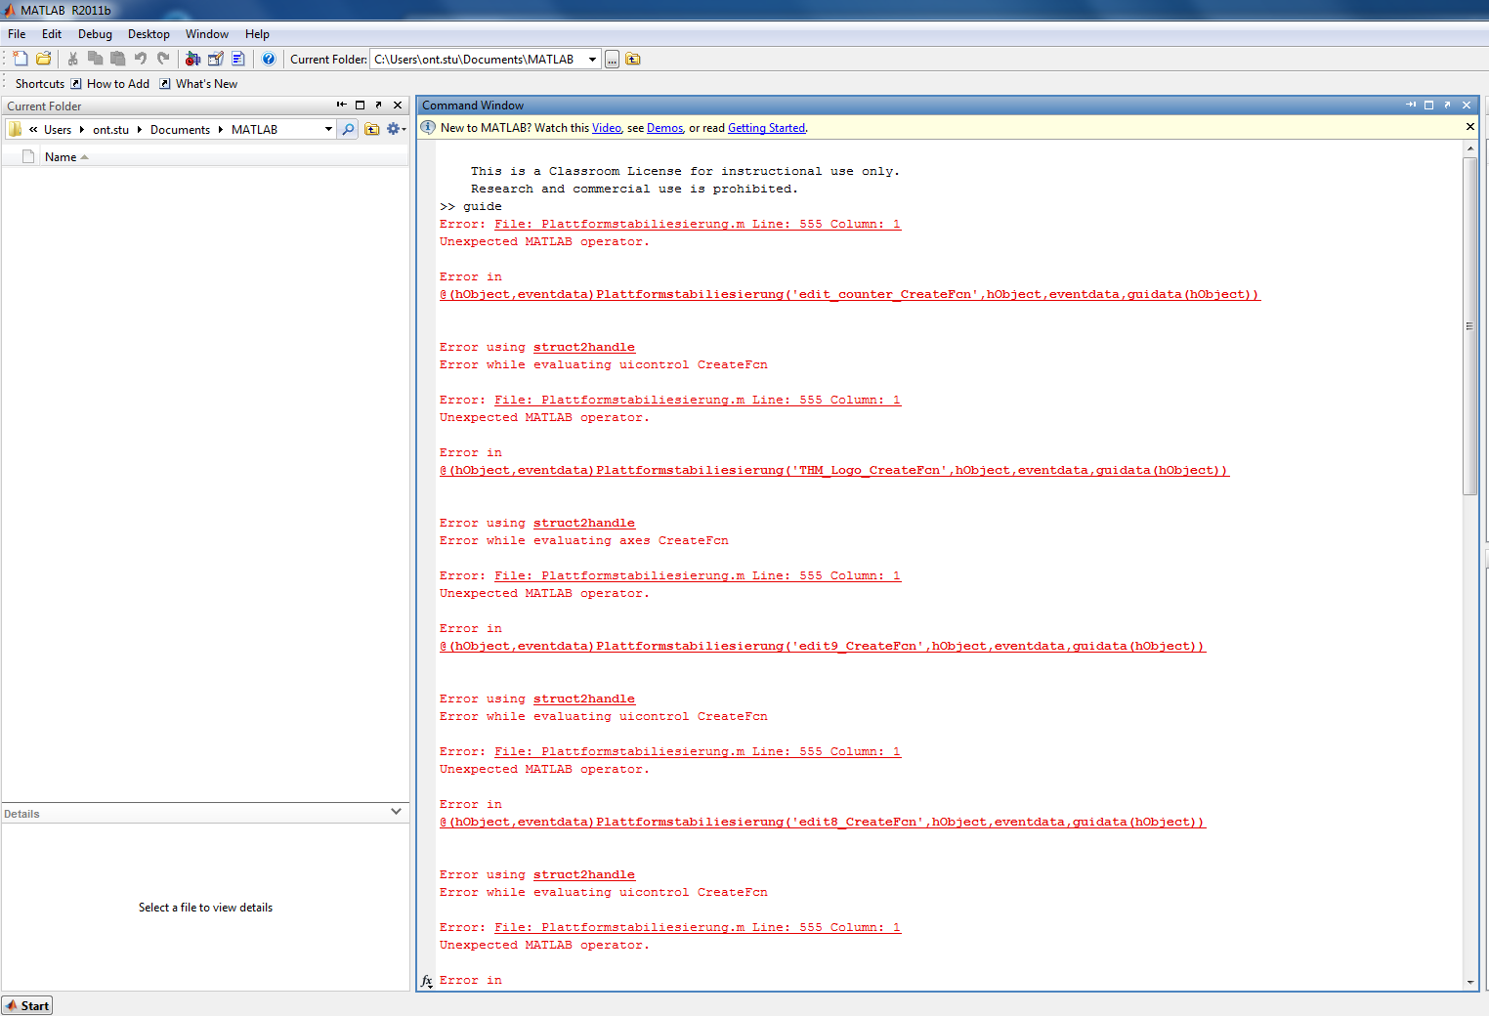Open the Debug menu
This screenshot has width=1489, height=1016.
point(95,34)
